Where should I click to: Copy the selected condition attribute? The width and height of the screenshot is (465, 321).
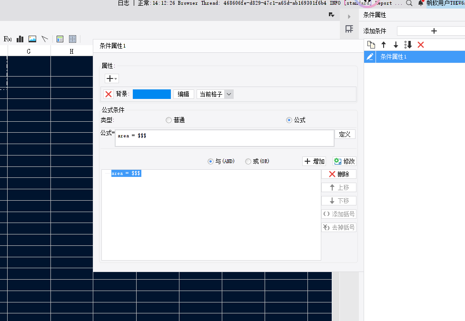click(371, 45)
